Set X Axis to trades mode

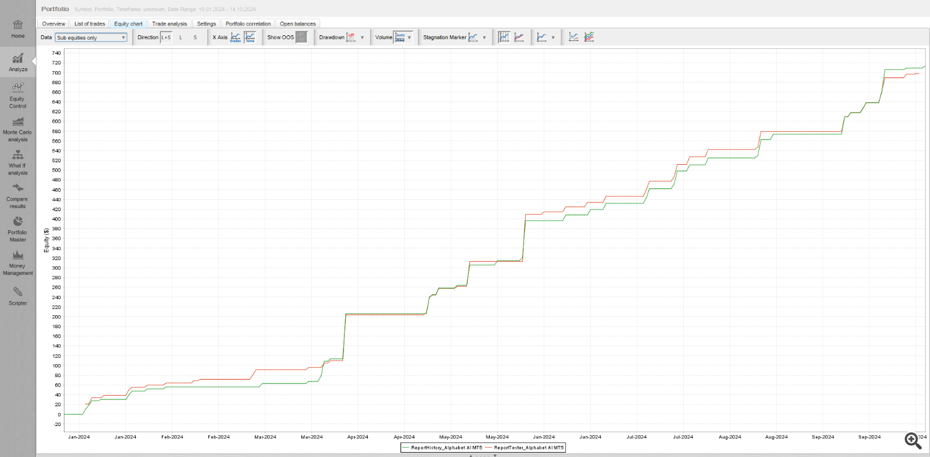(236, 37)
